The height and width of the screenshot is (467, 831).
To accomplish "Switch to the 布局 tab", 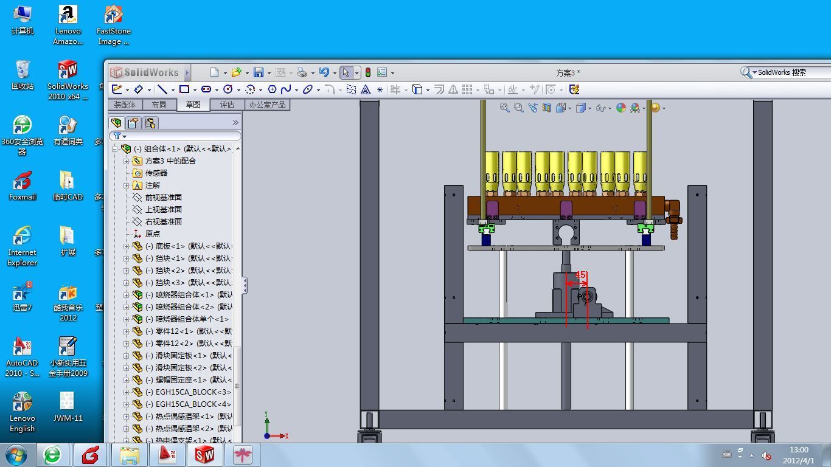I will pos(159,105).
